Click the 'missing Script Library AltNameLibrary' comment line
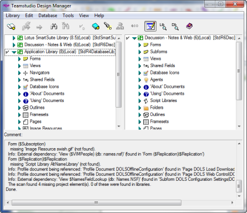Screen dimensions: 247x213 tap(56, 164)
